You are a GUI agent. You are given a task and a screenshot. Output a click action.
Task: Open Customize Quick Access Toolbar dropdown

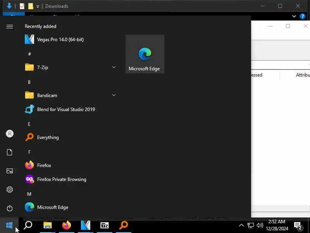pyautogui.click(x=38, y=7)
